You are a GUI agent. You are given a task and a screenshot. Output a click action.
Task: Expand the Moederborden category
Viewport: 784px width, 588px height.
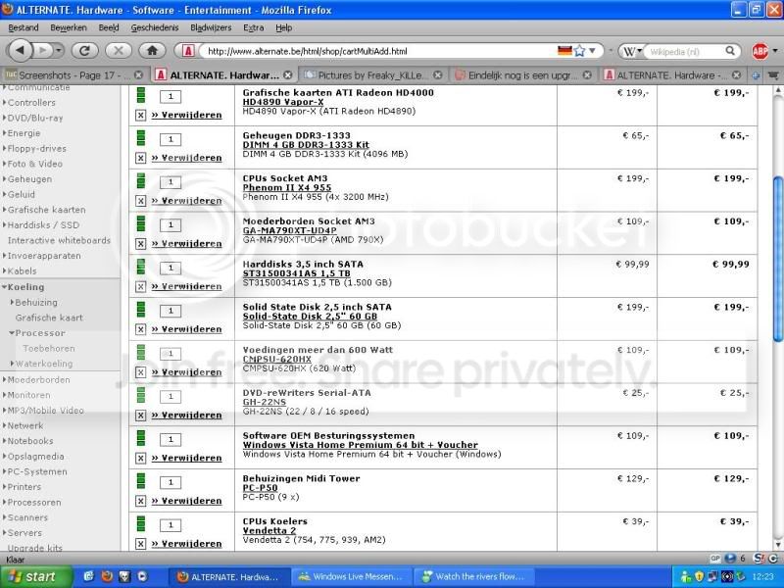click(x=37, y=379)
